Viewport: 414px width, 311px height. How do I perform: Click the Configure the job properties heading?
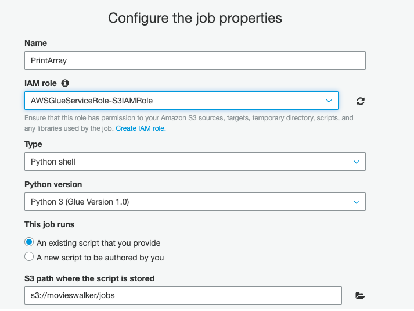pos(195,18)
